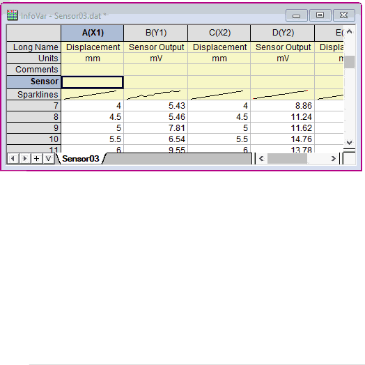365x365 pixels.
Task: Select column header B(Y1)
Action: (156, 33)
